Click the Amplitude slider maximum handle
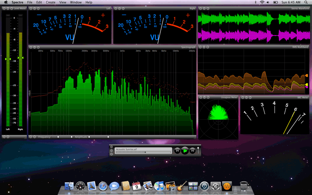The width and height of the screenshot is (312, 195). point(108,137)
